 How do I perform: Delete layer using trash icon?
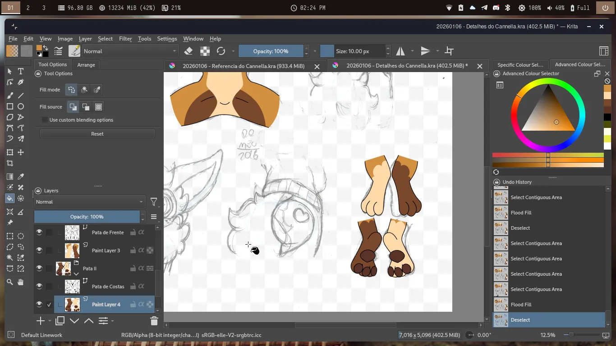point(154,321)
